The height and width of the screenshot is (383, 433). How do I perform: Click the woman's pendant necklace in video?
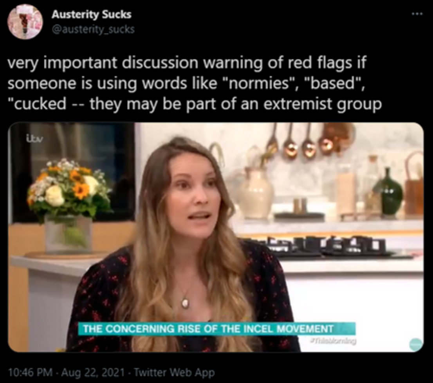click(185, 302)
